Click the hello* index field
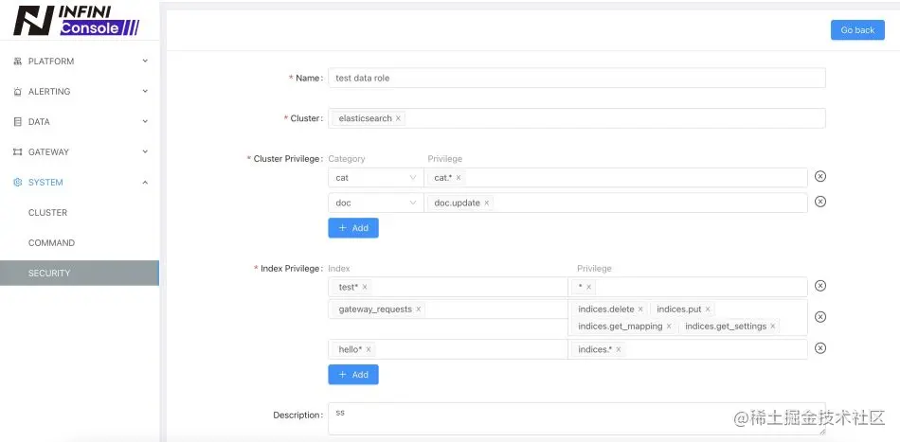 (x=448, y=349)
